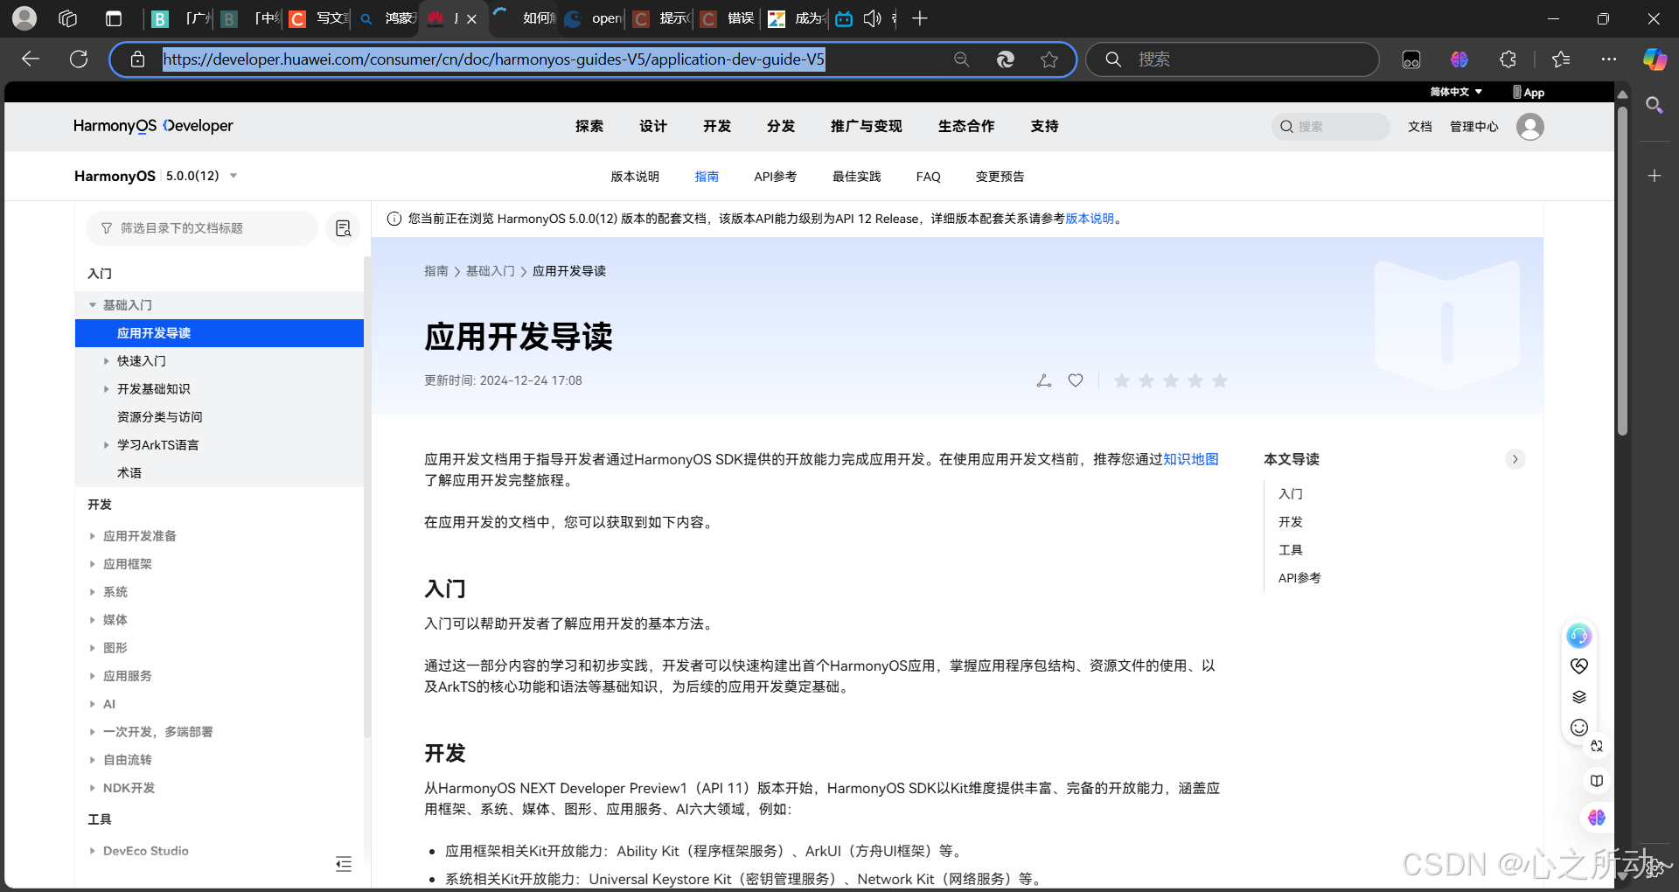Viewport: 1679px width, 892px height.
Task: Expand the 应用开发准备 section
Action: click(93, 536)
